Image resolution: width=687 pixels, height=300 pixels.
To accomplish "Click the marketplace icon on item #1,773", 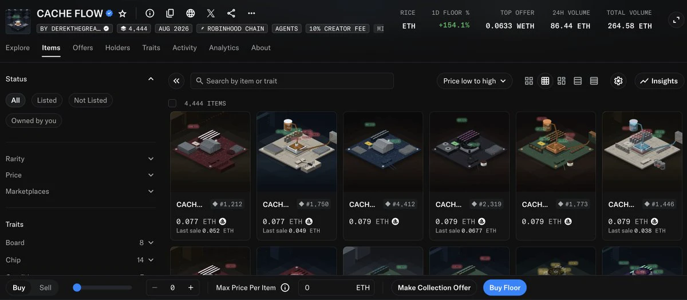I will point(568,221).
